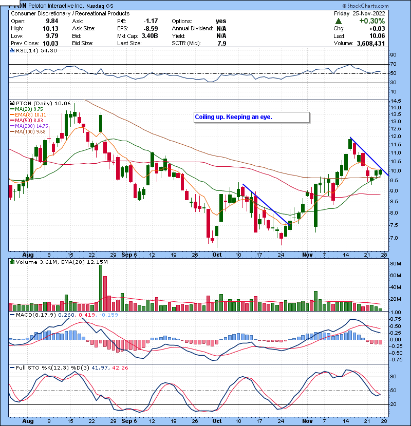Click the 'Bid Size:' label

tap(83, 43)
